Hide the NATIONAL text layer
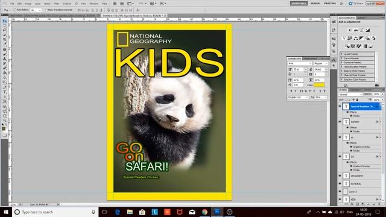Screen dimensions: 386x217 pyautogui.click(x=340, y=183)
